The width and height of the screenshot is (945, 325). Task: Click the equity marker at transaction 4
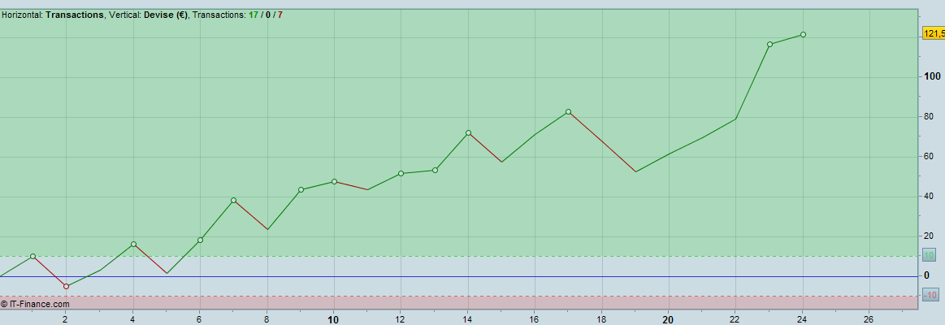coord(133,245)
